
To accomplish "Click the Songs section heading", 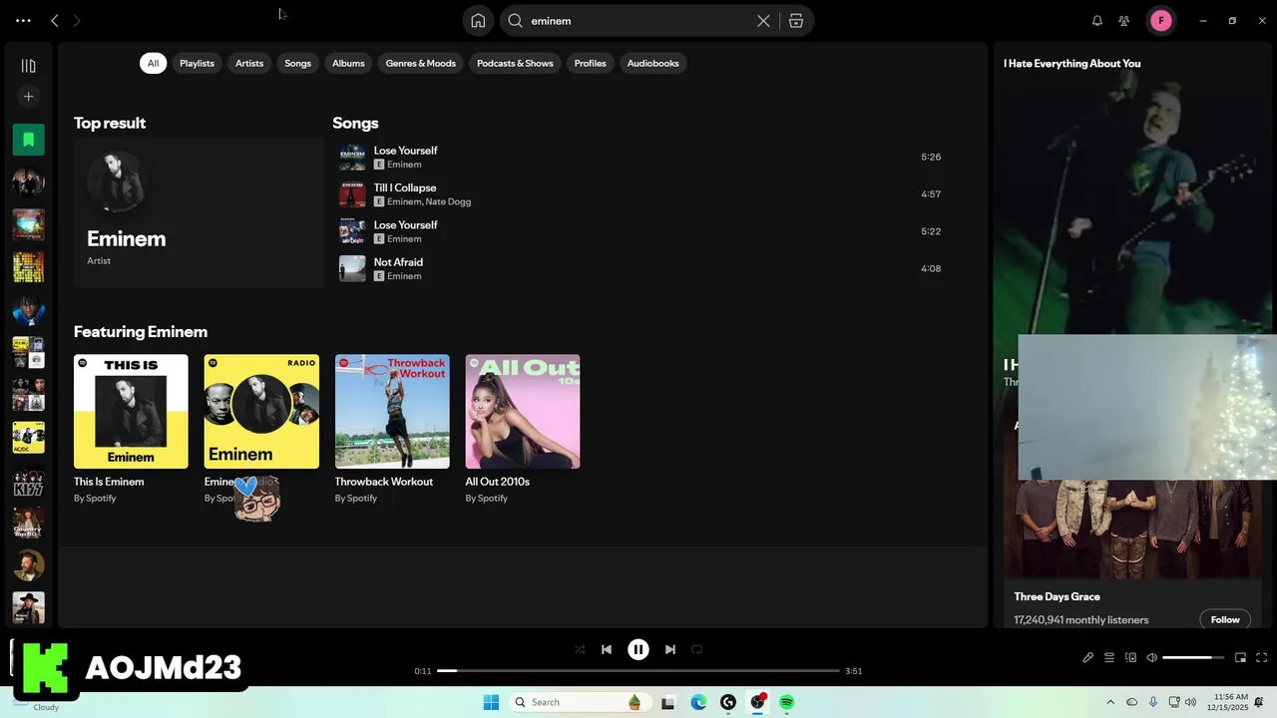I will pos(355,123).
